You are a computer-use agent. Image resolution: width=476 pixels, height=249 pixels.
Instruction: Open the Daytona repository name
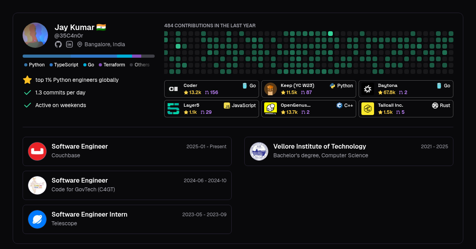point(388,85)
